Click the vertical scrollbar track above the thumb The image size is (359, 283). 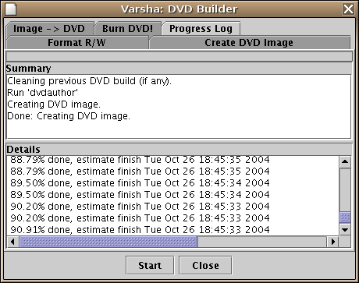(345, 189)
